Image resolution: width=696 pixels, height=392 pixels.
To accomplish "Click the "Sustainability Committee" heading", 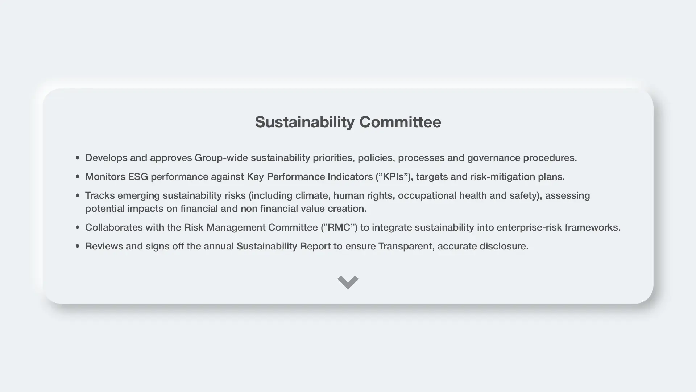I will click(348, 122).
